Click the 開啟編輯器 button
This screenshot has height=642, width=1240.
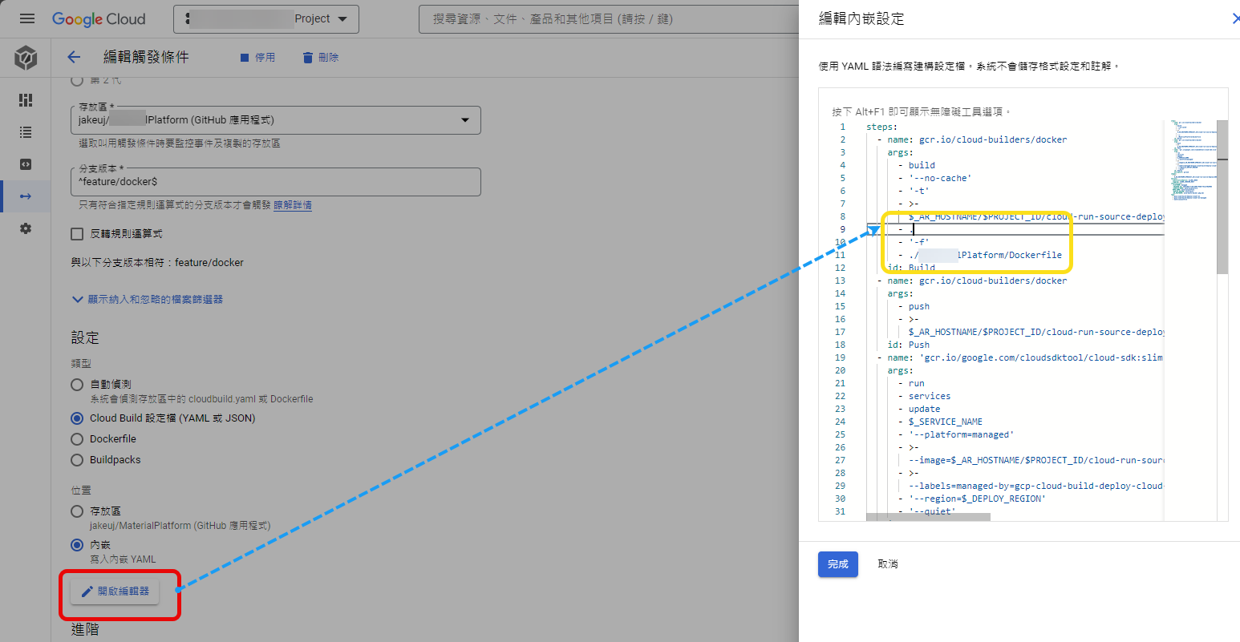tap(115, 592)
